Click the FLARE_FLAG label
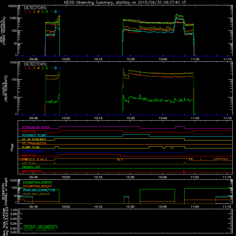The width and height of the screenshot is (236, 236). coord(31,147)
